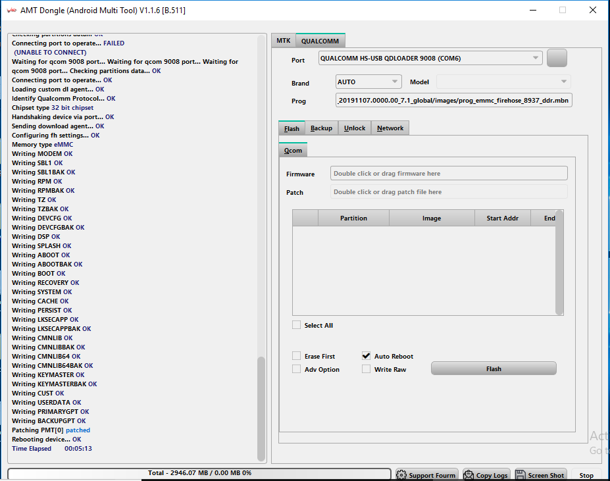Image resolution: width=610 pixels, height=481 pixels.
Task: Click the 'Chipset type 32 bit chipset' line
Action: (x=53, y=108)
